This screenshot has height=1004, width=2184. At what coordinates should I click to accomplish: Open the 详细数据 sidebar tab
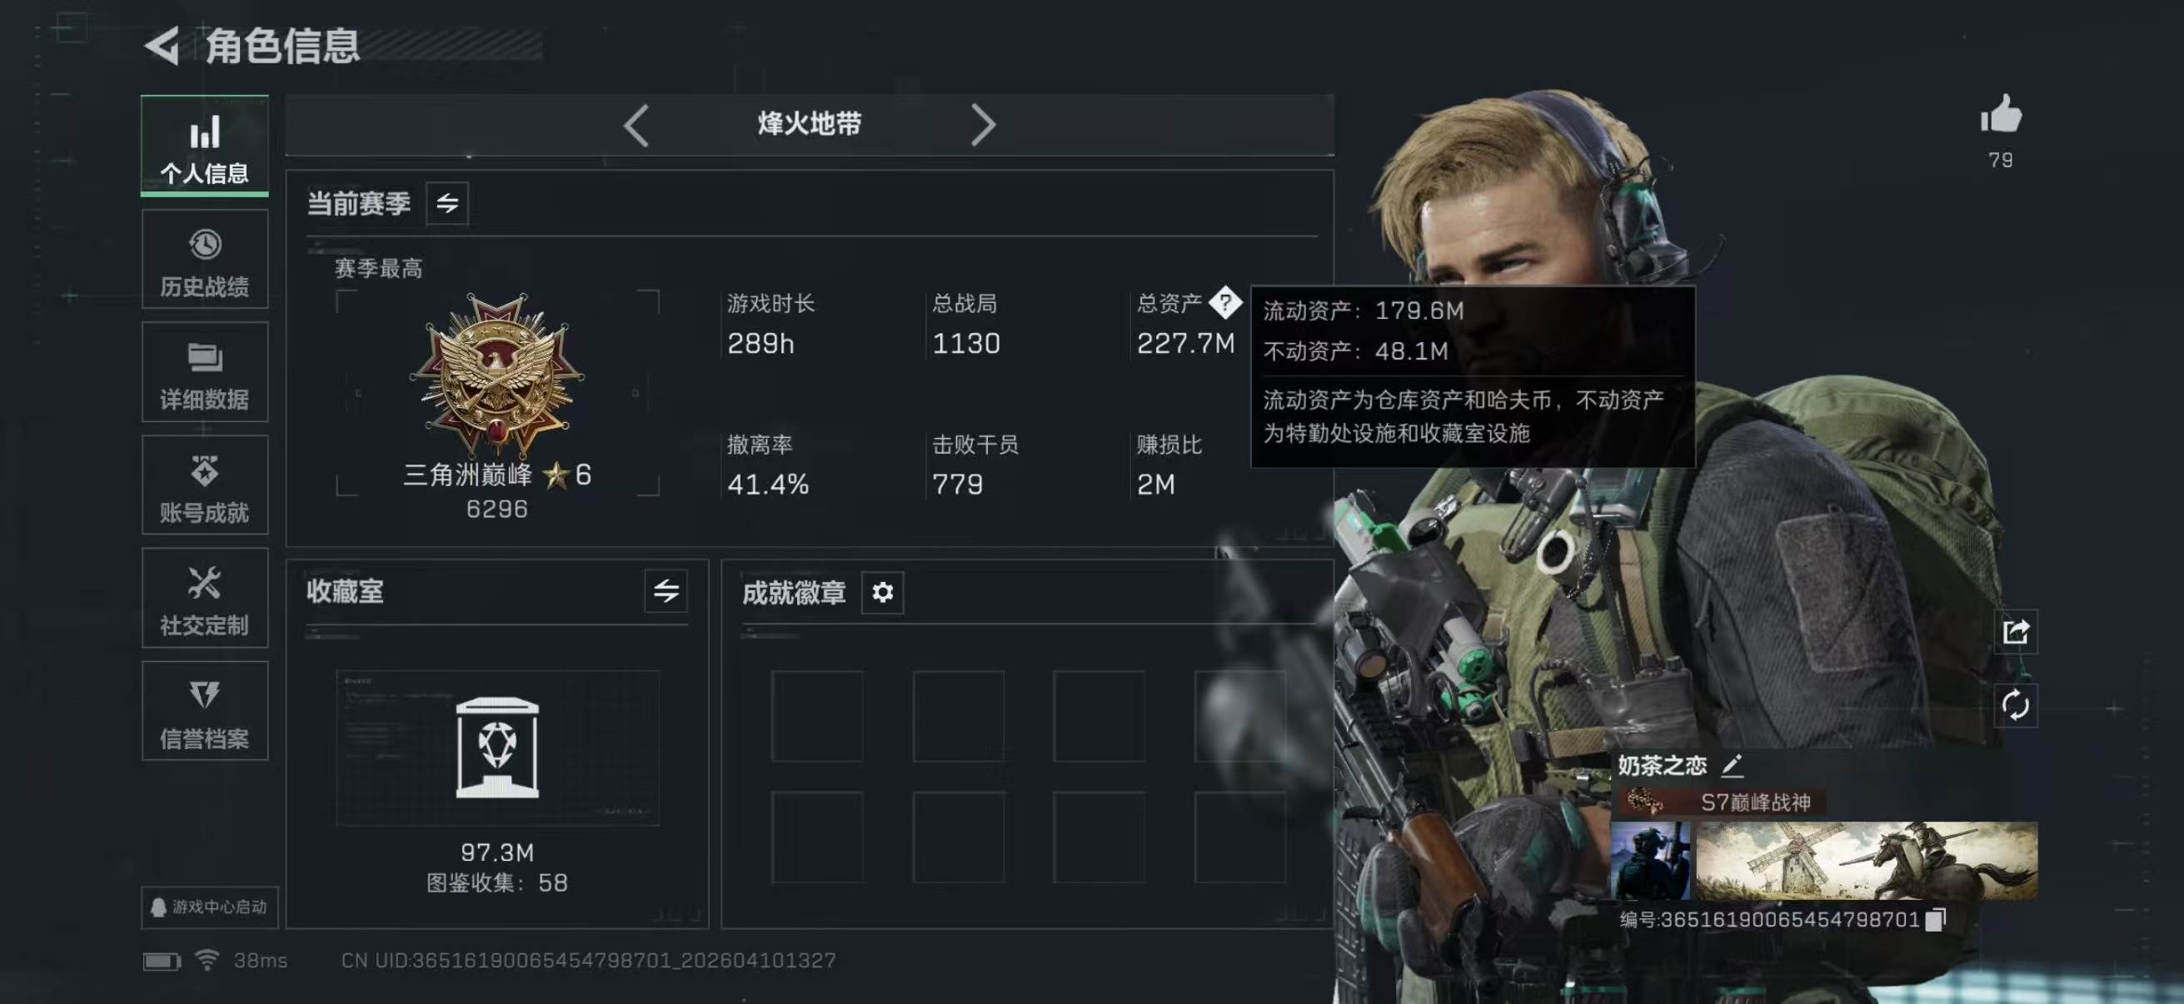tap(205, 372)
